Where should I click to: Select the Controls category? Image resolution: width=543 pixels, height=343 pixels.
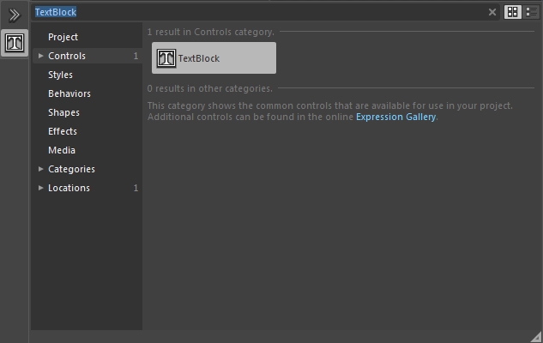coord(67,56)
